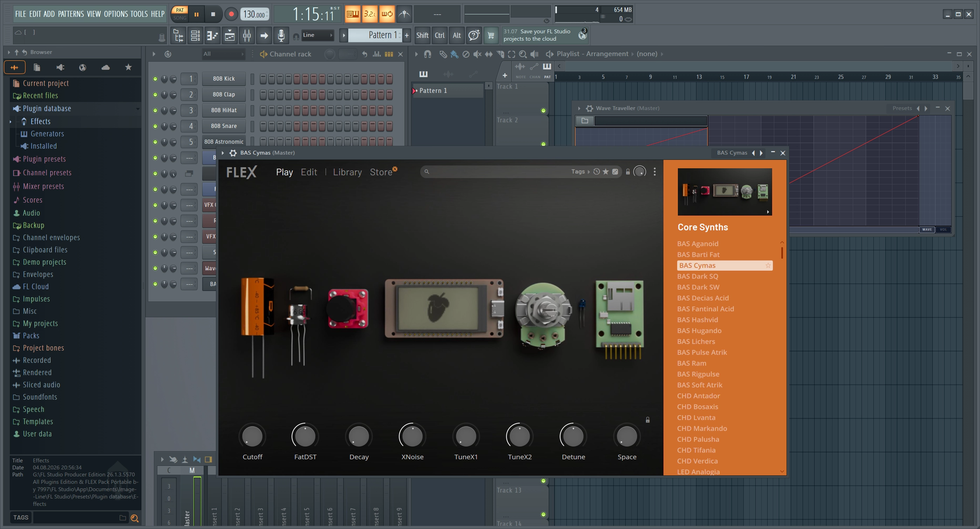Open Channel rack graph editor icon
This screenshot has width=980, height=529.
(377, 54)
